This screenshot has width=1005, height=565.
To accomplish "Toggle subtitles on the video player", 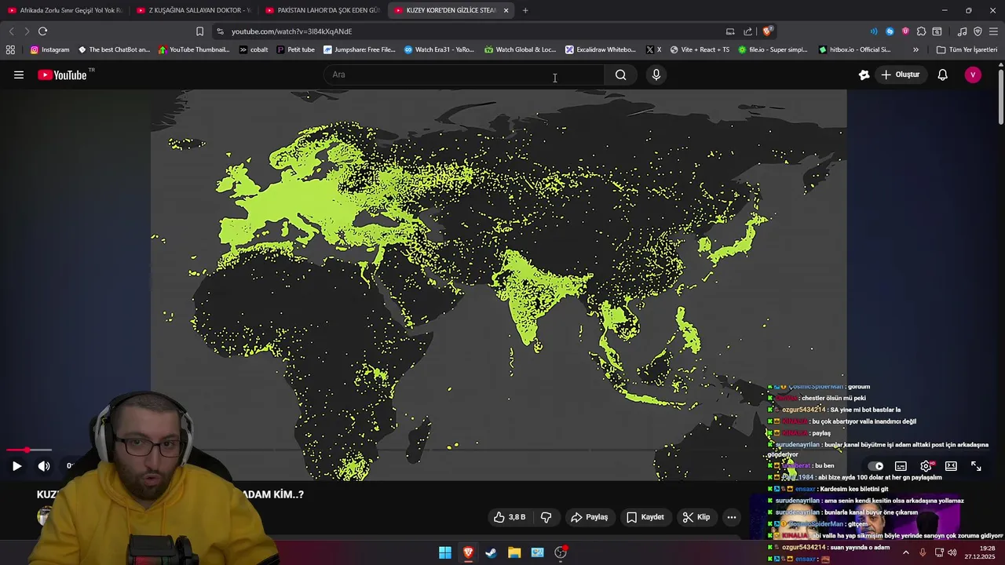I will pyautogui.click(x=901, y=466).
